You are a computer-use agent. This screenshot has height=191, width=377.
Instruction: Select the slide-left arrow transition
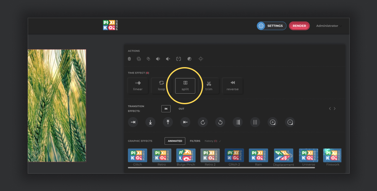pyautogui.click(x=185, y=122)
